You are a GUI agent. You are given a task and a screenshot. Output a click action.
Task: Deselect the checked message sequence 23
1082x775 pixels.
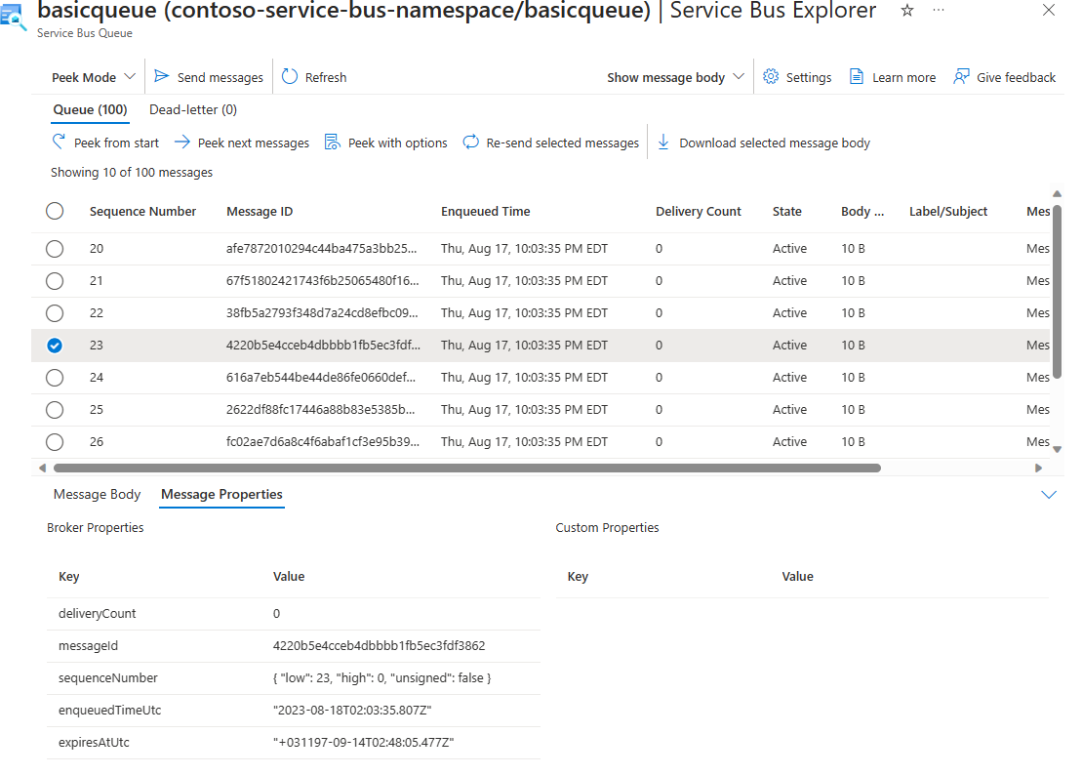(x=55, y=346)
